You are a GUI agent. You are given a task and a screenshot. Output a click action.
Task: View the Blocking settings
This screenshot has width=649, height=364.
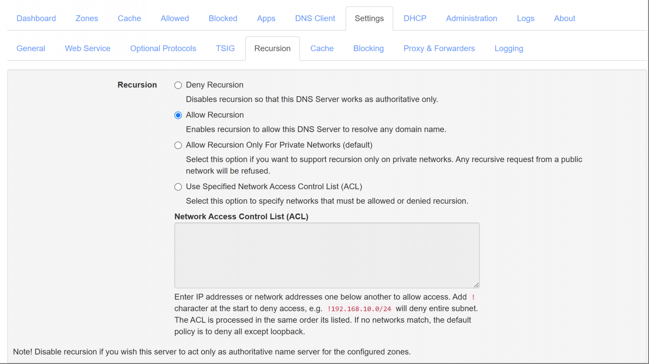(x=368, y=48)
